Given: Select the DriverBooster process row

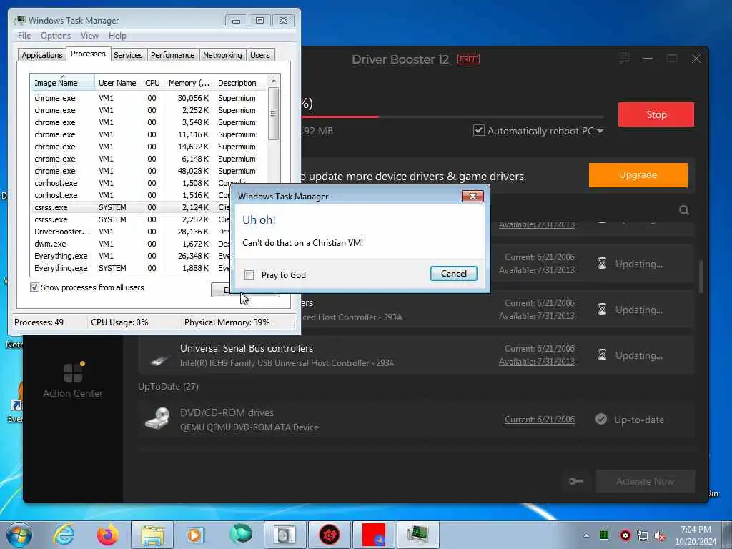Looking at the screenshot, I should [132, 232].
